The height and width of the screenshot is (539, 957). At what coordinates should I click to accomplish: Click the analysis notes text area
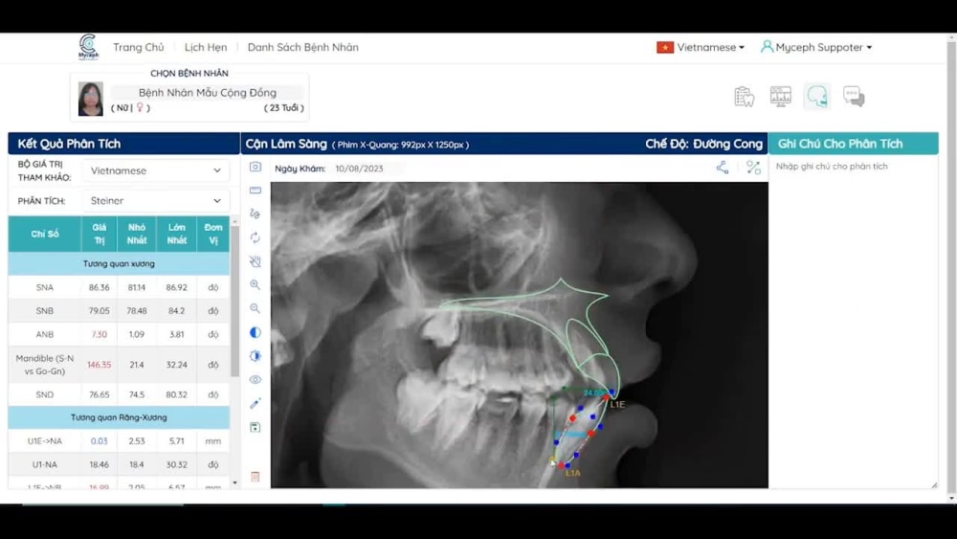[x=853, y=324]
